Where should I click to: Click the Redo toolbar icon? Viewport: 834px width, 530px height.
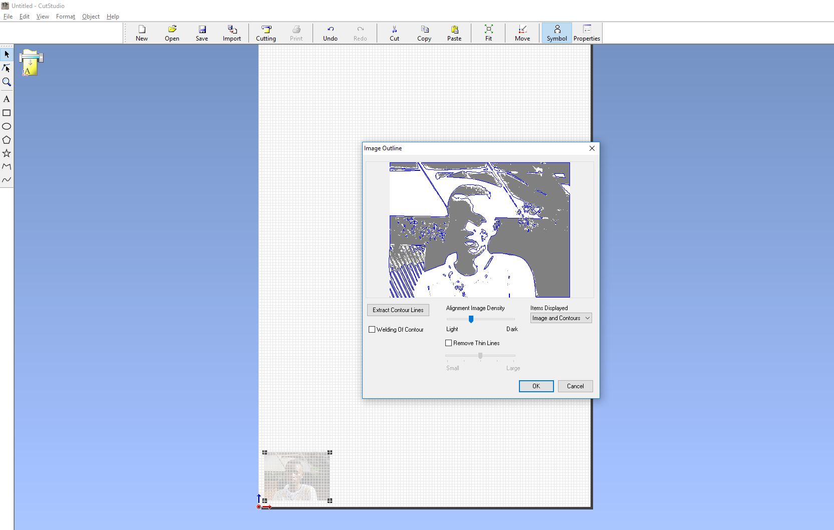point(360,33)
